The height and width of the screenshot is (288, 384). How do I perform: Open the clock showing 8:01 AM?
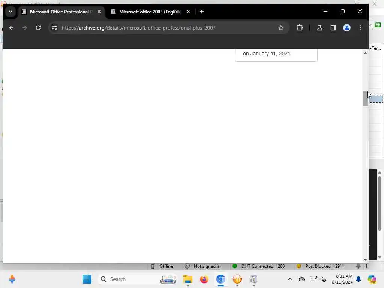click(x=342, y=279)
